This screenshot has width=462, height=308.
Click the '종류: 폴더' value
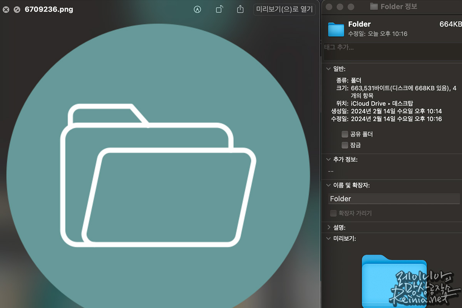(355, 80)
